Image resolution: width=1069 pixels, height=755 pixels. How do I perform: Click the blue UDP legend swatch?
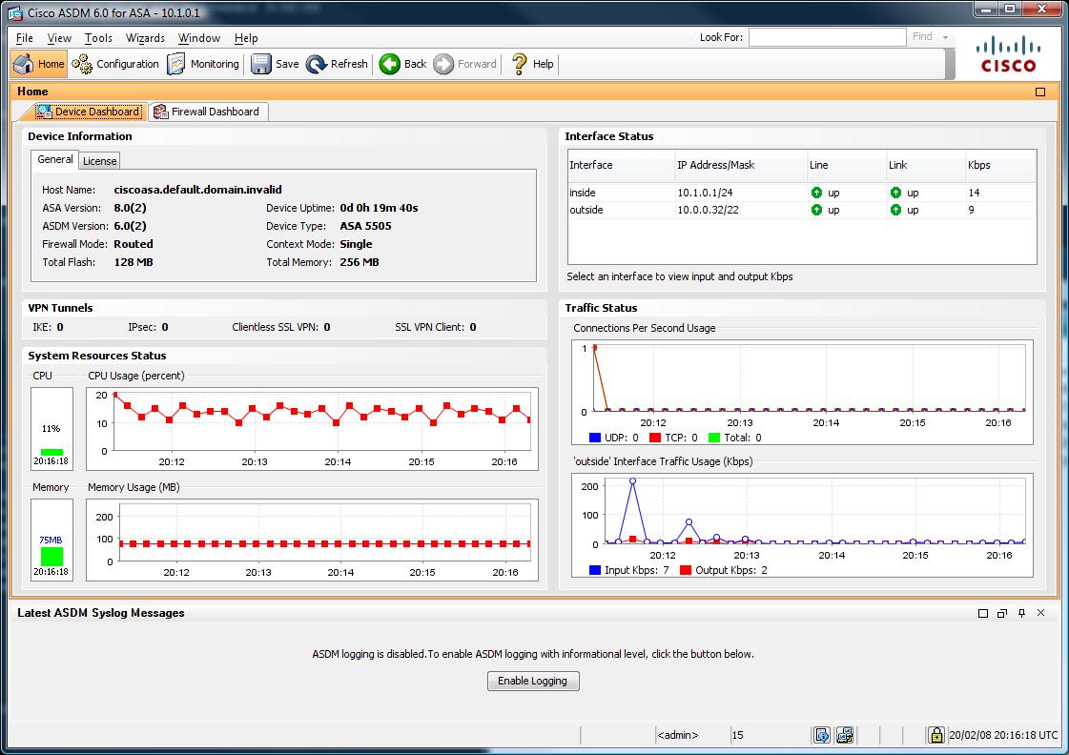pos(594,439)
